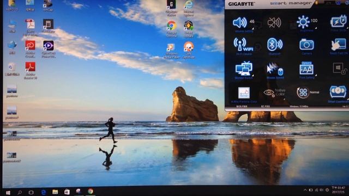Open the Font Setting AA icon
The width and height of the screenshot is (349, 196).
click(306, 68)
